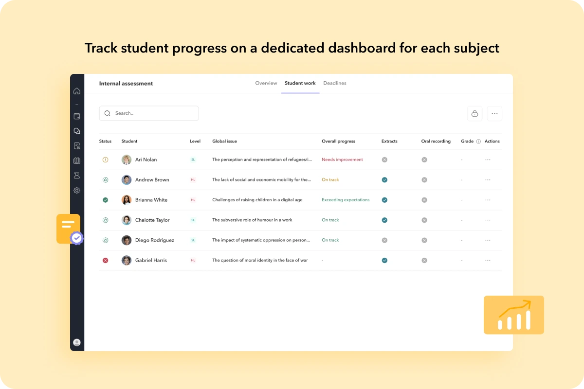Screen dimensions: 584x389
Task: Toggle Extracts checkmark for Brianna White
Action: 384,200
